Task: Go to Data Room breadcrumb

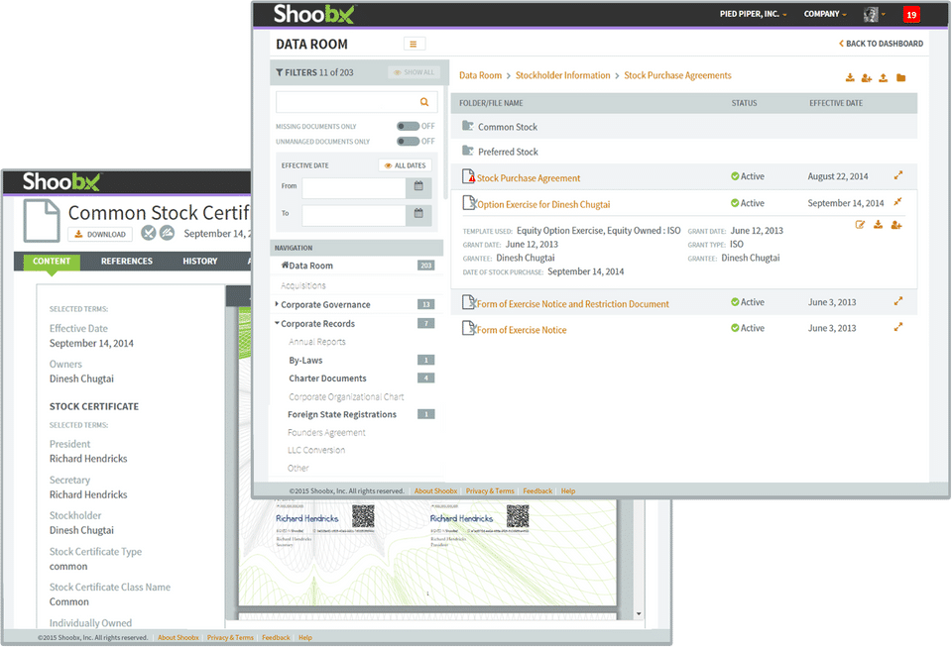Action: coord(480,75)
